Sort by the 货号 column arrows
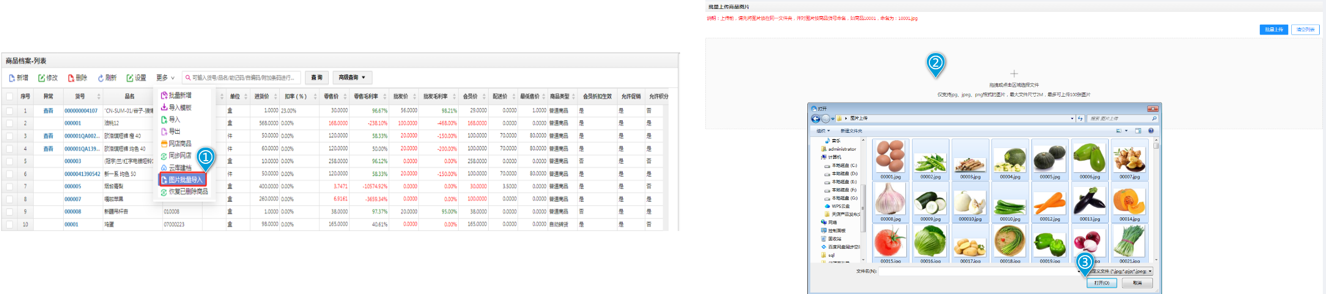Screen dimensions: 1326x294 click(x=99, y=97)
